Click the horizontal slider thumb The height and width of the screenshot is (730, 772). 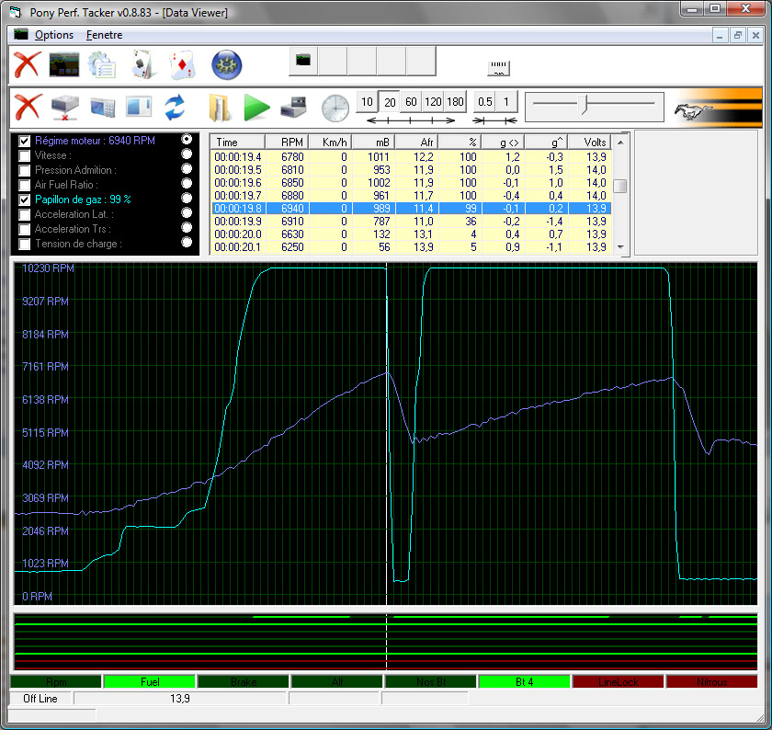pos(584,105)
